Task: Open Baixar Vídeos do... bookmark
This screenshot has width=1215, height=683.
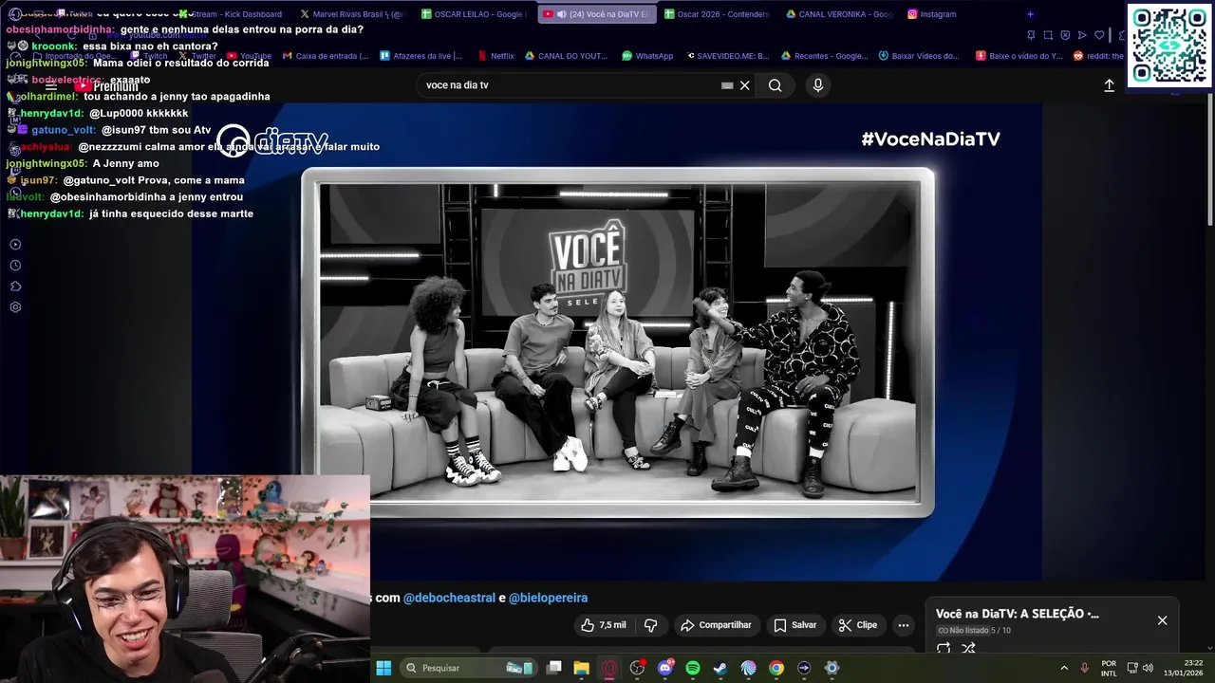Action: coord(919,56)
